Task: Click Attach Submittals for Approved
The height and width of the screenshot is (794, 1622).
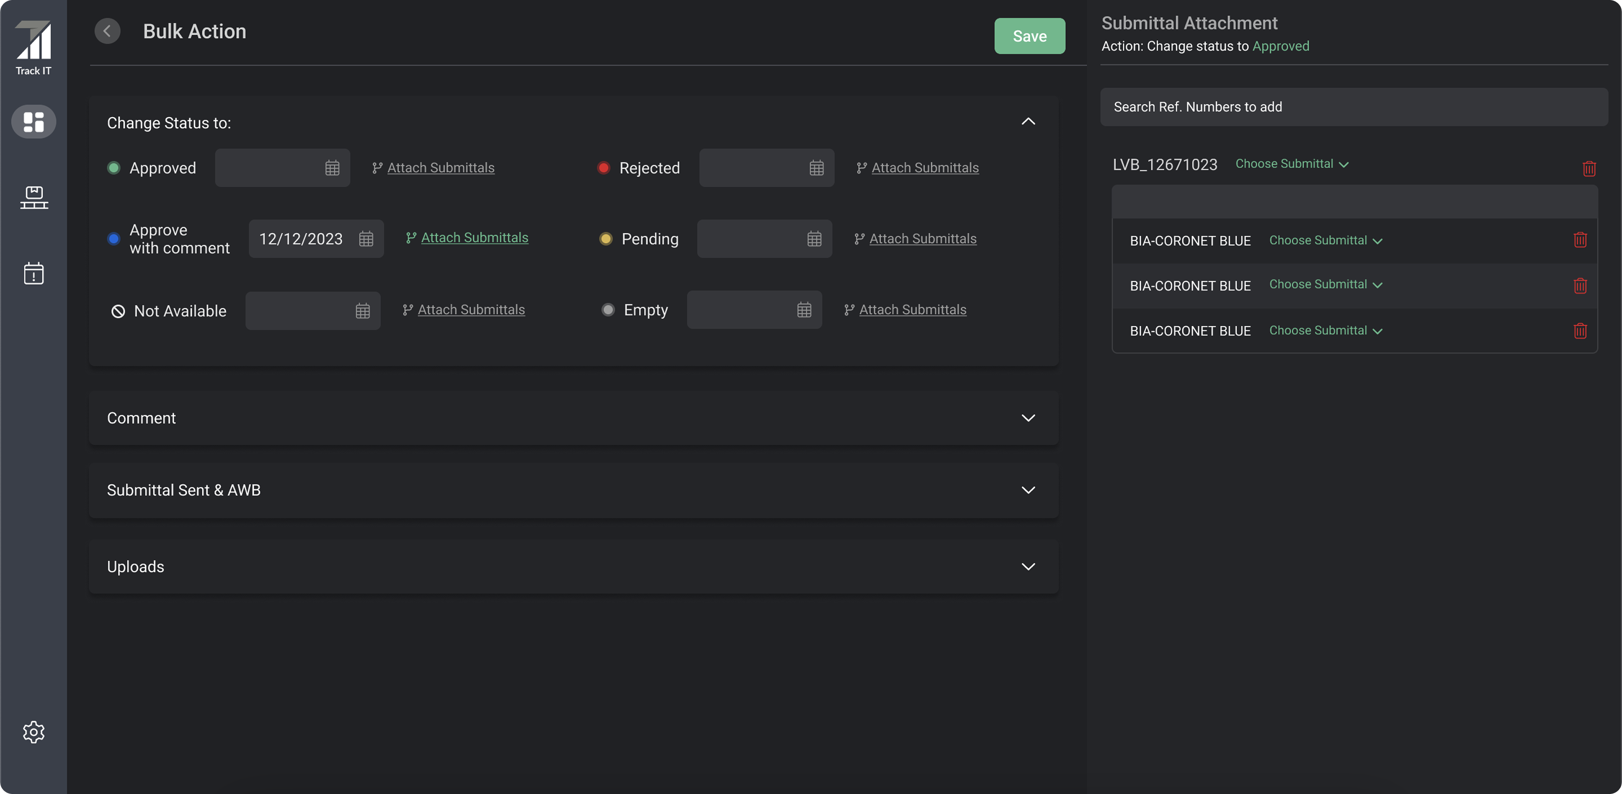Action: click(433, 168)
